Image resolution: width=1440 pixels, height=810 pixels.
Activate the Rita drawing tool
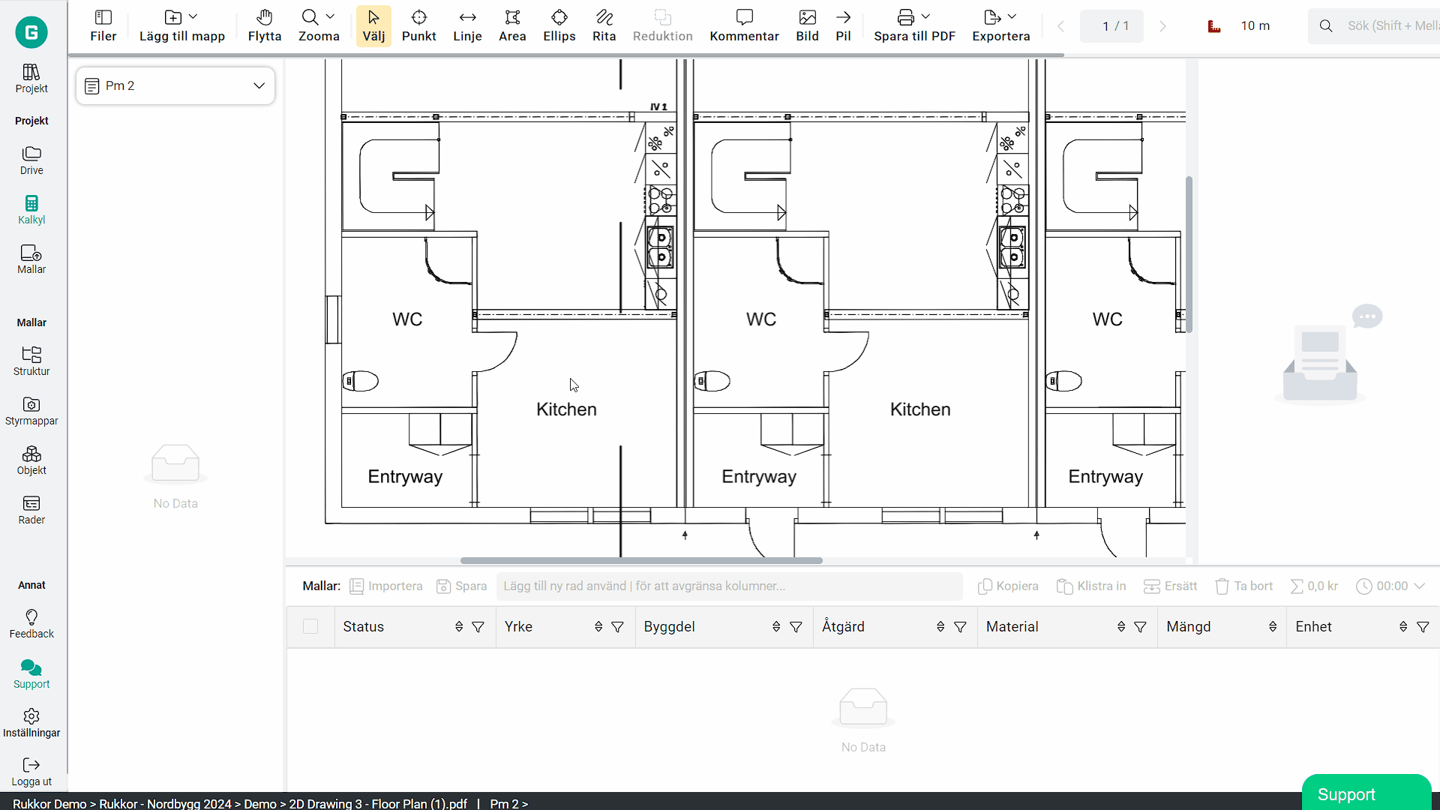click(604, 26)
